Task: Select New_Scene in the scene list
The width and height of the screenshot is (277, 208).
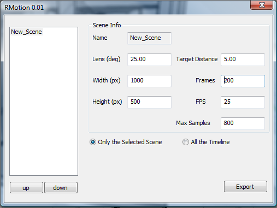Action: tap(26, 32)
